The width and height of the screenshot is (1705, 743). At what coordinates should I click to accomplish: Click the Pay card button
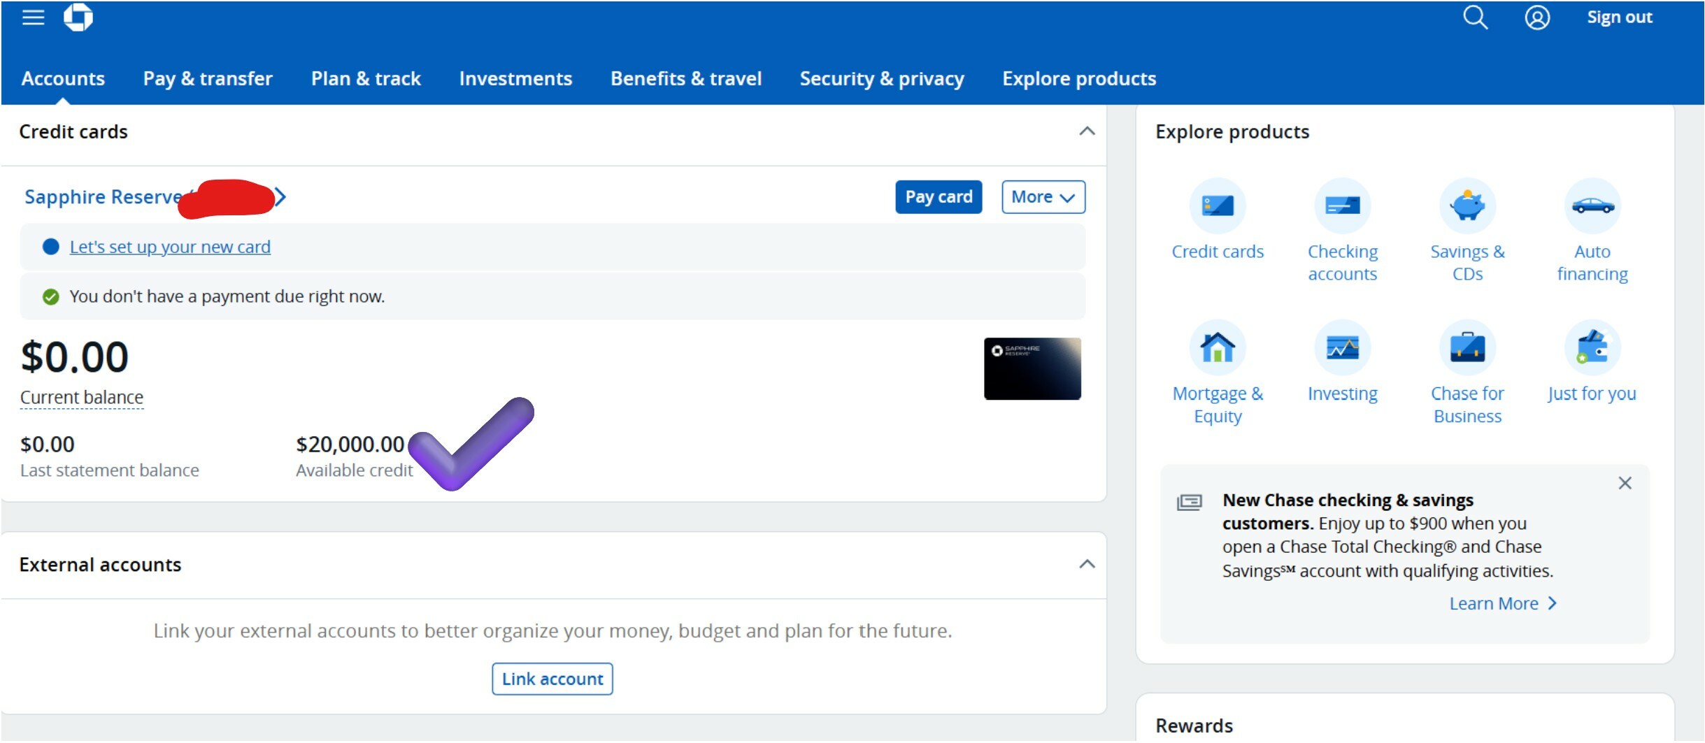pyautogui.click(x=939, y=197)
